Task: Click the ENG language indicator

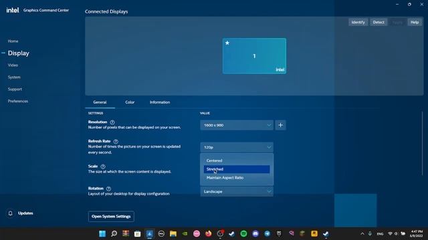Action: [x=380, y=234]
